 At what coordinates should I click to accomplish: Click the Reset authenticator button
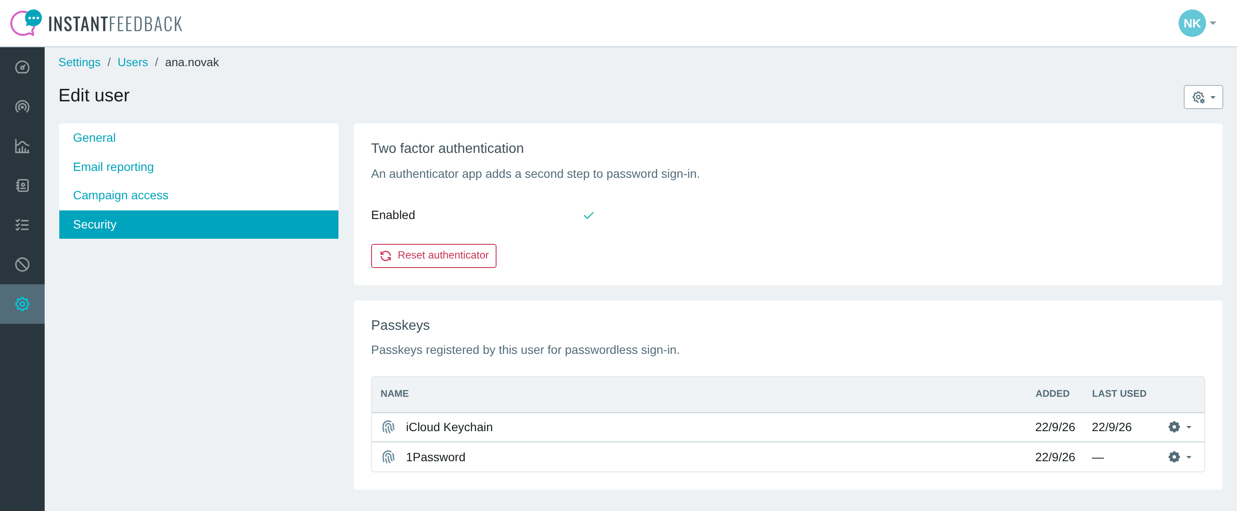[433, 255]
